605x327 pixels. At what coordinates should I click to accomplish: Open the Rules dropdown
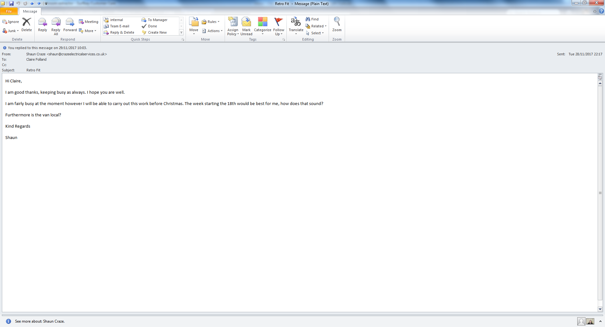210,22
